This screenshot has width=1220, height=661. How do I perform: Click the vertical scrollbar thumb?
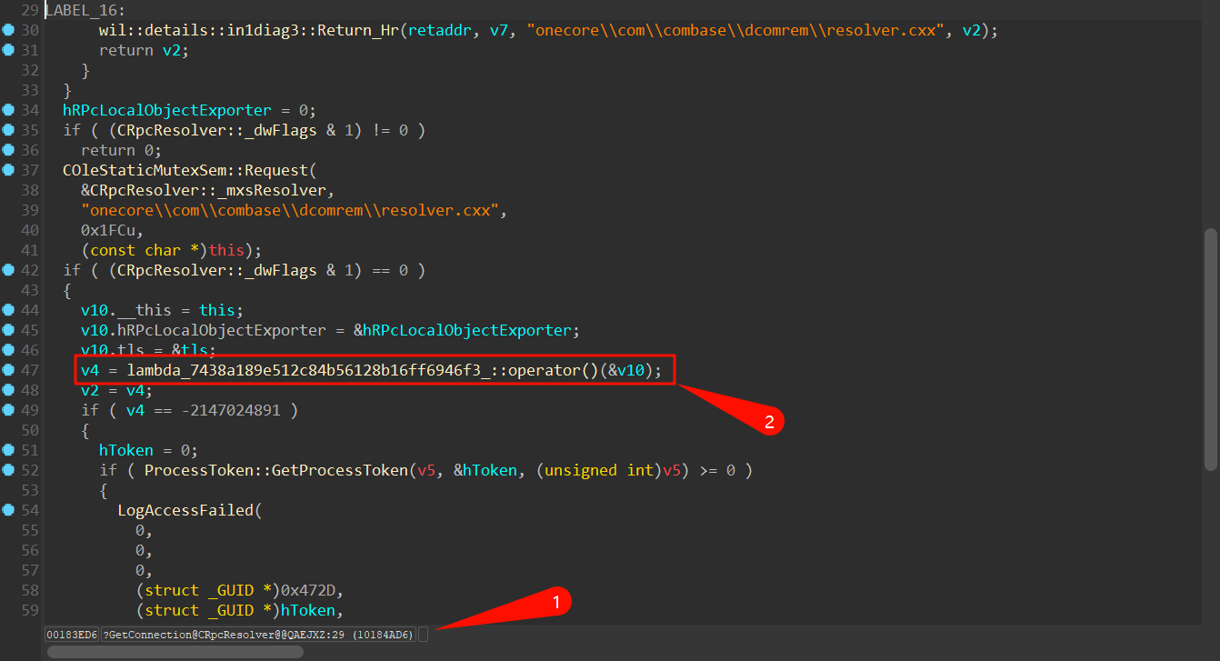coord(1210,350)
